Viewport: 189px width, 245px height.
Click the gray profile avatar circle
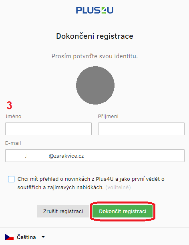[95, 85]
